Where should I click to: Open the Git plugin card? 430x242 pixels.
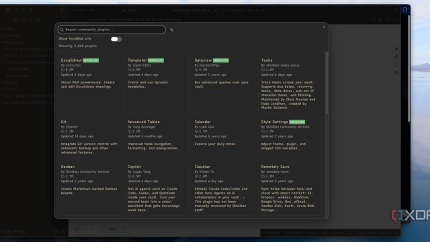89,136
